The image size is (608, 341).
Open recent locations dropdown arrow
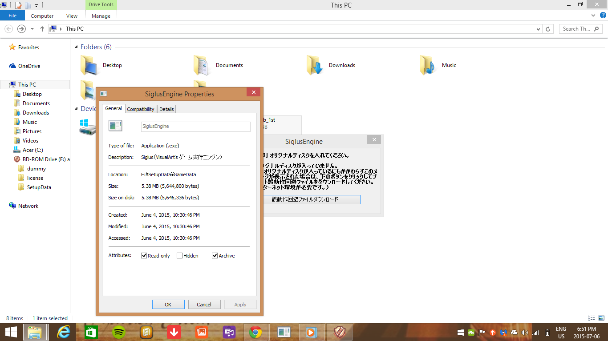click(32, 29)
